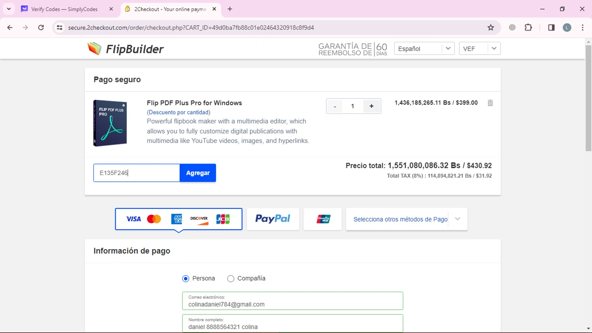Click the Total TAX (8%) line
The image size is (592, 333).
(439, 176)
